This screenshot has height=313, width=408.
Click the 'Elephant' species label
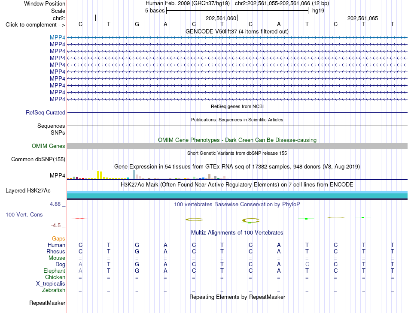55,271
